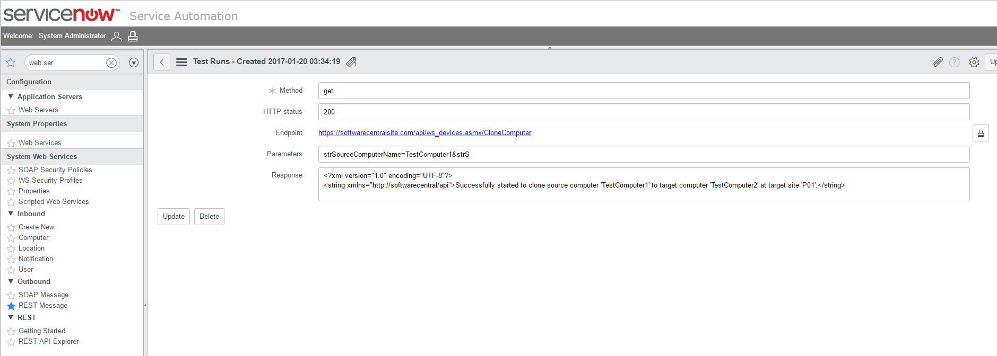Click into the Parameters input field

coord(643,154)
